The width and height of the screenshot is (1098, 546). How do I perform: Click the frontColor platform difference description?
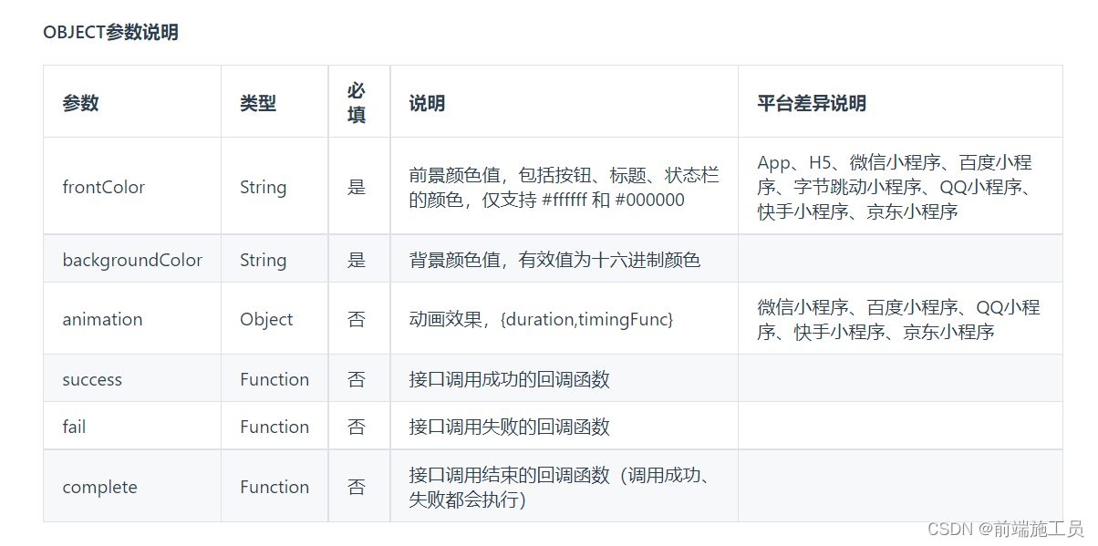click(897, 186)
